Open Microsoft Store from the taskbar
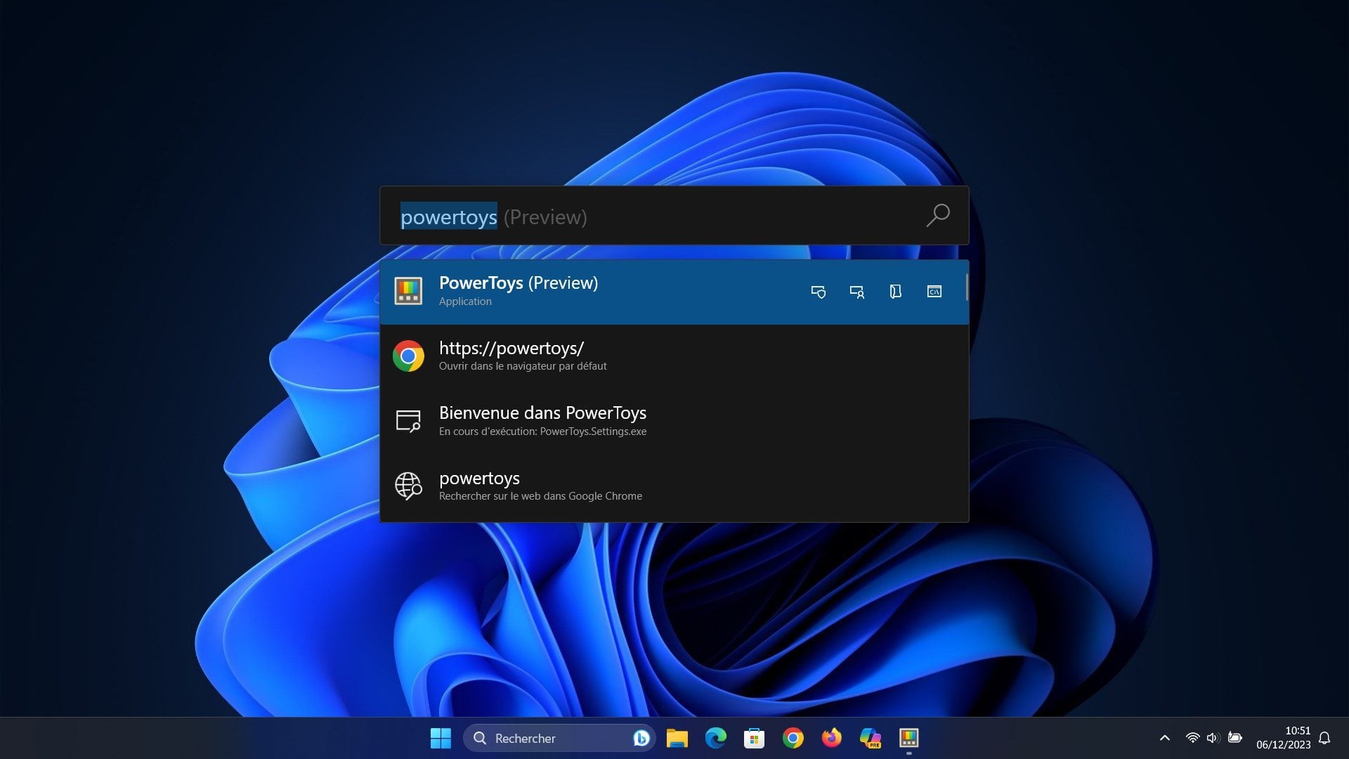Image resolution: width=1349 pixels, height=759 pixels. [754, 738]
